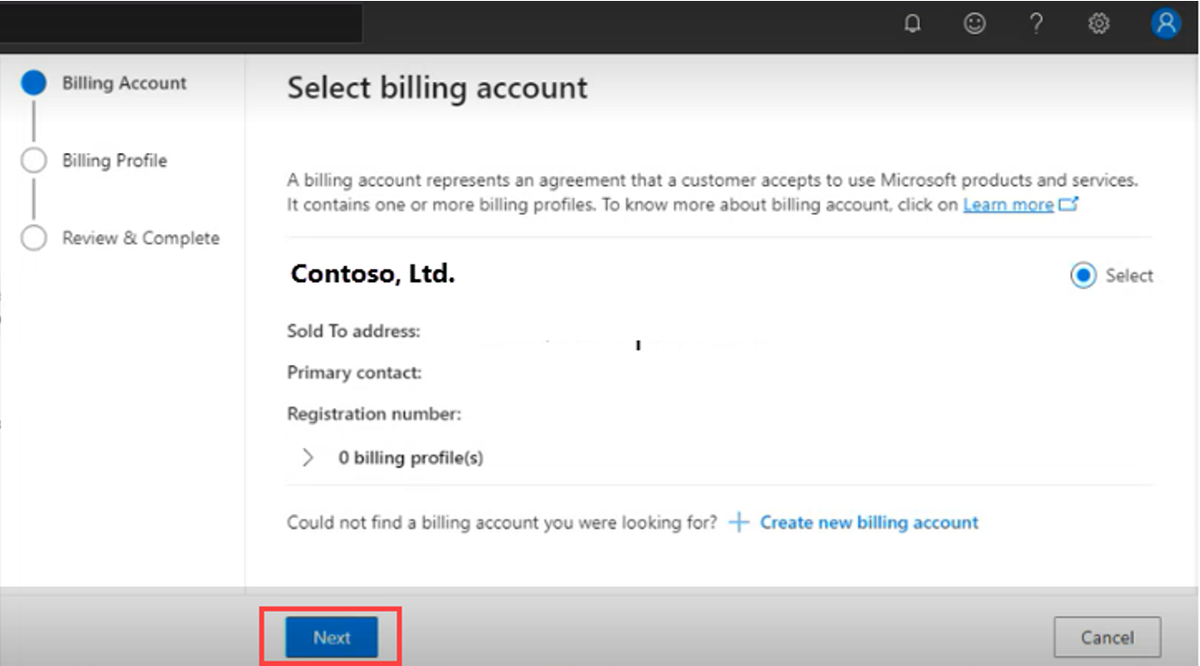Open help via the question mark icon
The image size is (1200, 666).
pos(1036,25)
